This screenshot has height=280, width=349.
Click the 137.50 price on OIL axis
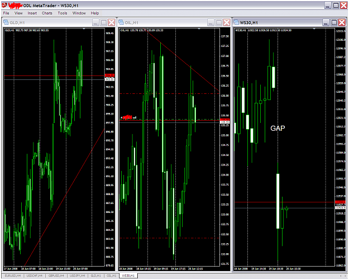tap(225, 36)
